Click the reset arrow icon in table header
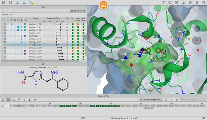Image resolution: width=207 pixels, height=120 pixels. [x=4, y=20]
